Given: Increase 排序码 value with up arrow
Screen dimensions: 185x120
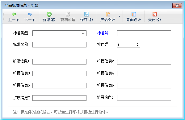Looking at the screenshot, I should click(137, 44).
